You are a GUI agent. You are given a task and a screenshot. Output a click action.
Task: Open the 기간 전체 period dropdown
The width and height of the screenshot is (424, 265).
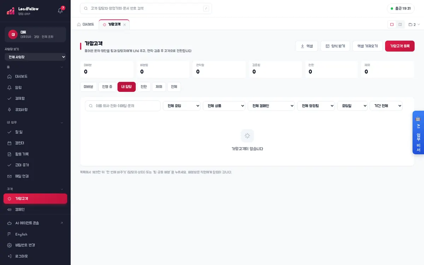coord(386,106)
